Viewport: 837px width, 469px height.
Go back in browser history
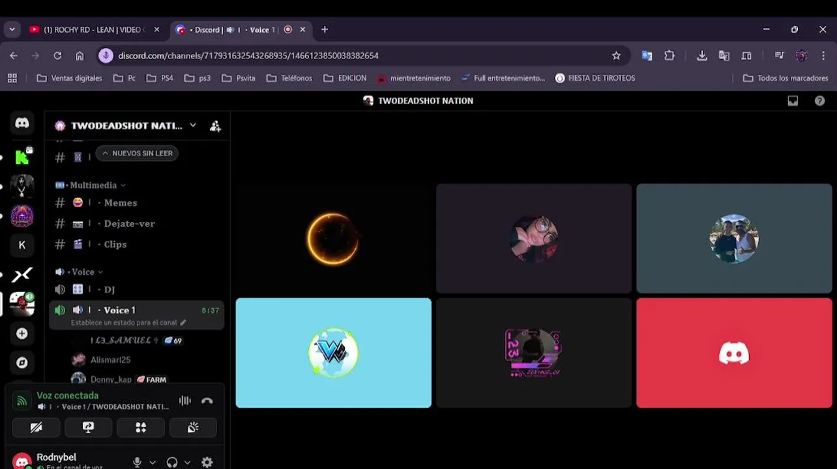click(x=14, y=56)
